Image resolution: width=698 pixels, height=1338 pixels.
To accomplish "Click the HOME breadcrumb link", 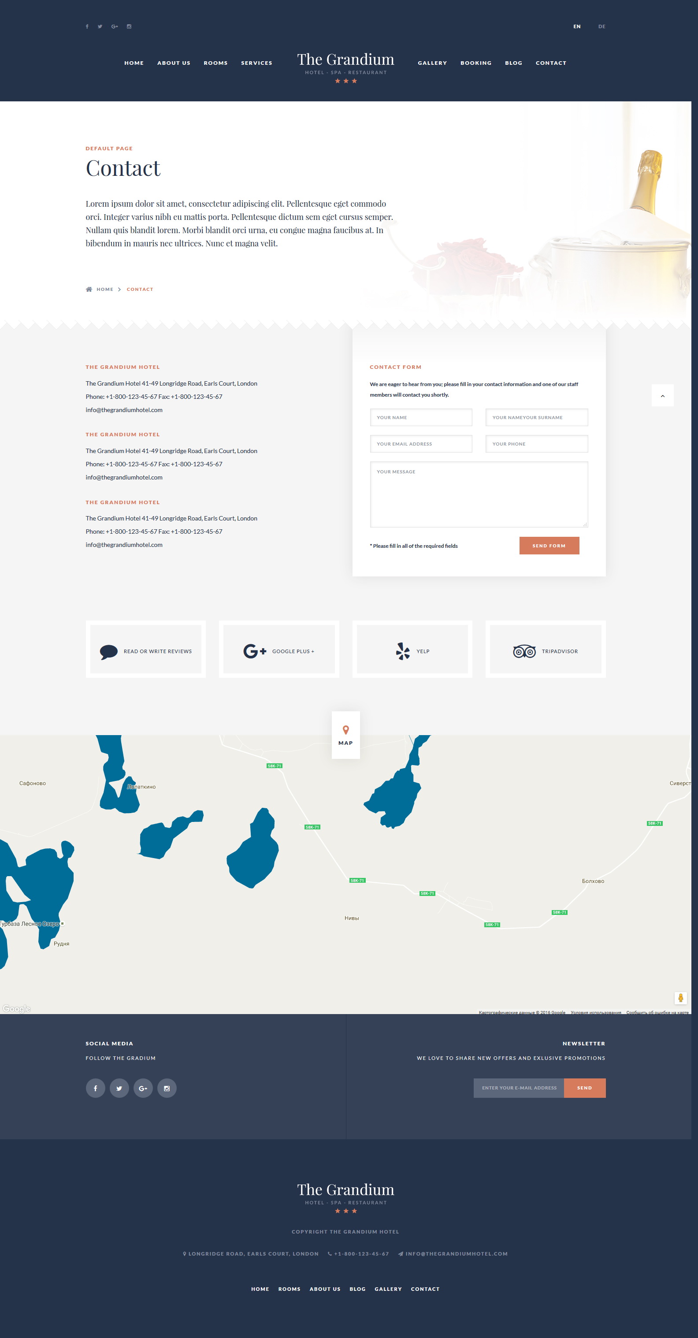I will pyautogui.click(x=105, y=289).
